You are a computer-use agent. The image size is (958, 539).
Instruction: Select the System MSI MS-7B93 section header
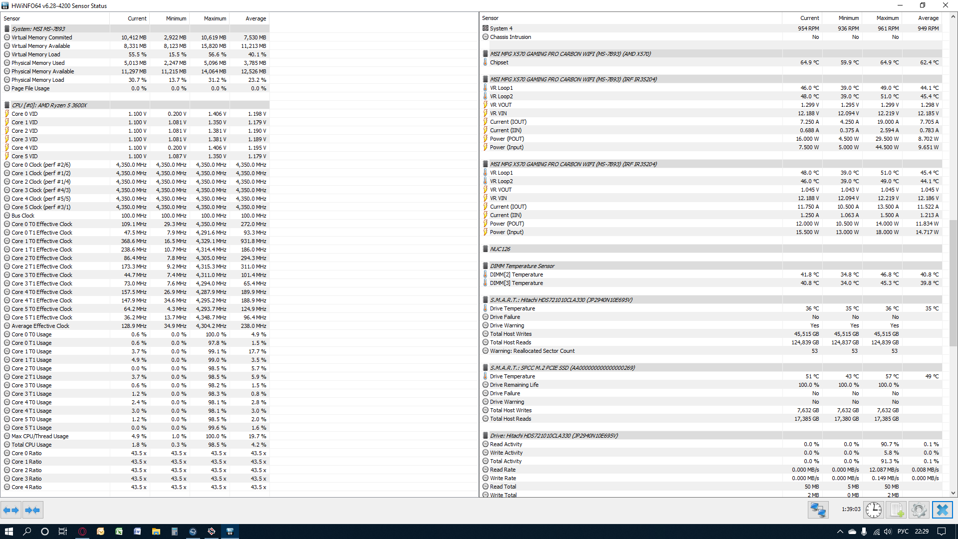click(38, 29)
